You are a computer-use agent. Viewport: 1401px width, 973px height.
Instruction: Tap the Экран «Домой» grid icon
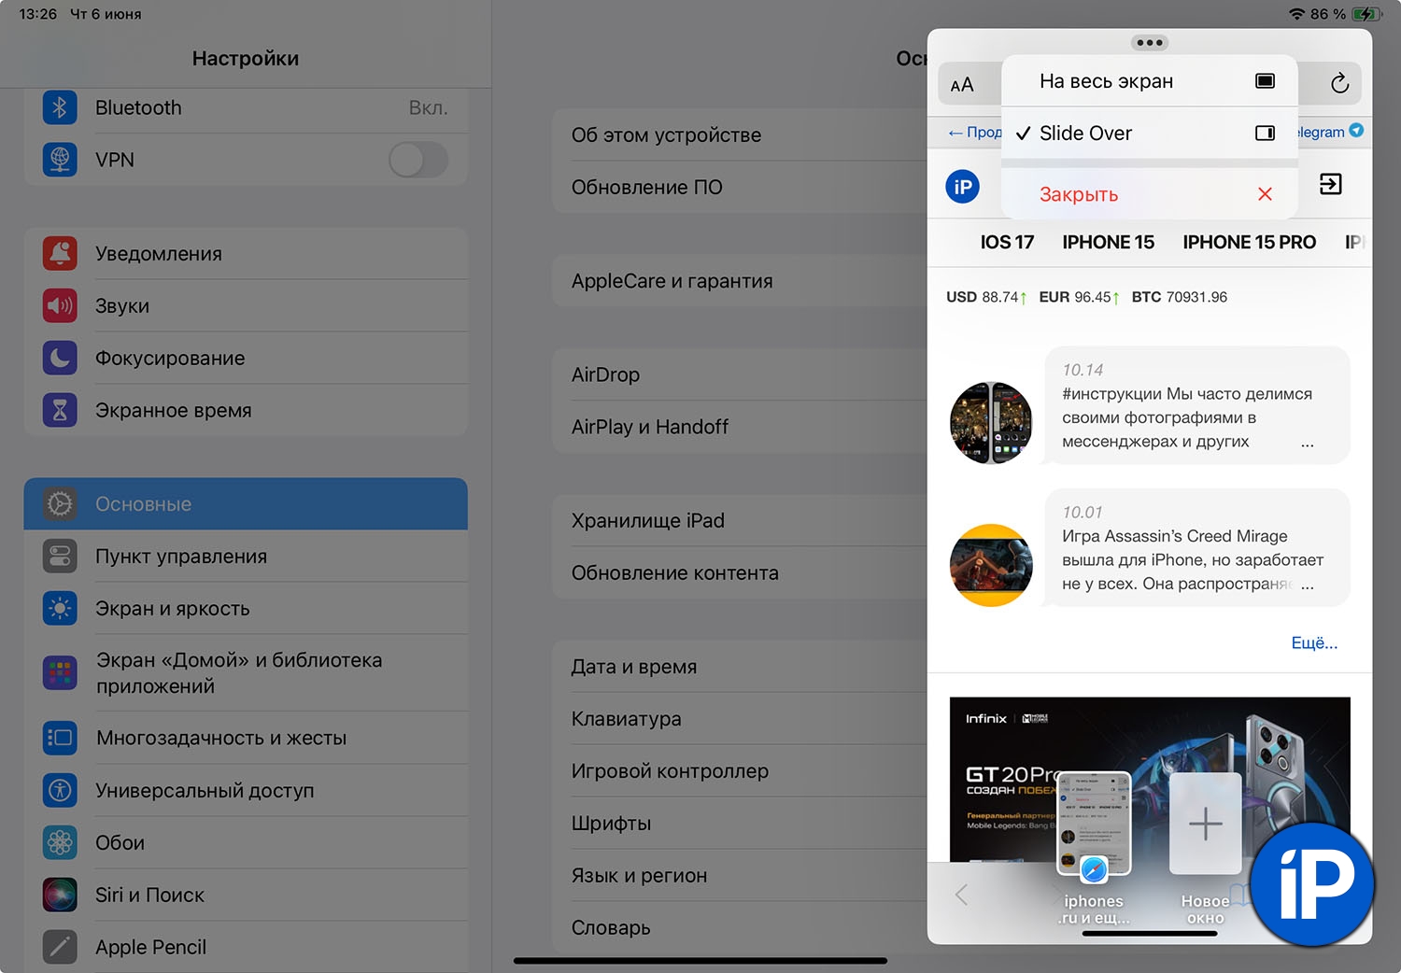click(x=60, y=673)
